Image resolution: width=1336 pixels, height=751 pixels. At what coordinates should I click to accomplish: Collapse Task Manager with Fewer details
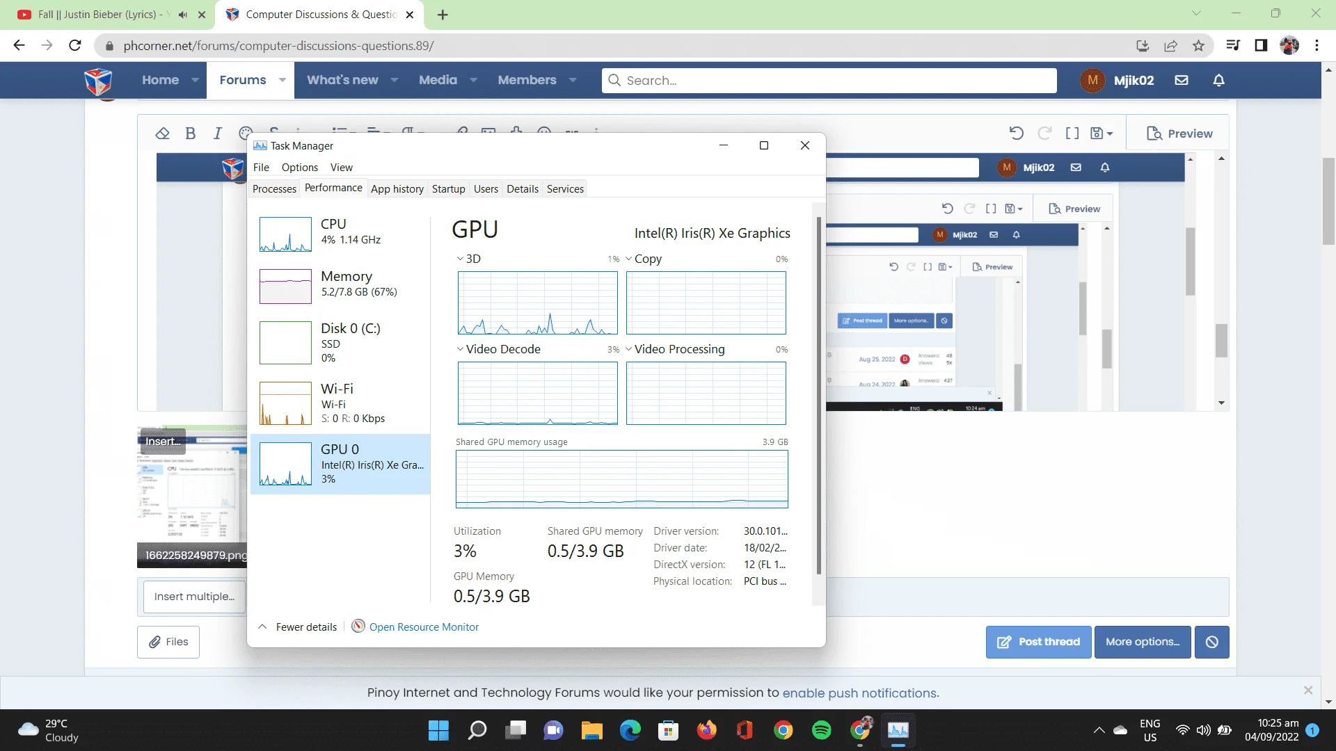tap(297, 627)
